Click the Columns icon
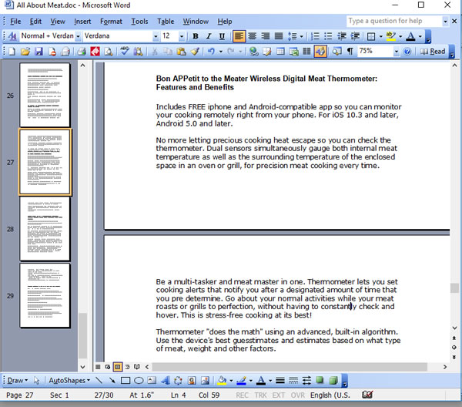Image resolution: width=462 pixels, height=407 pixels. (x=306, y=52)
